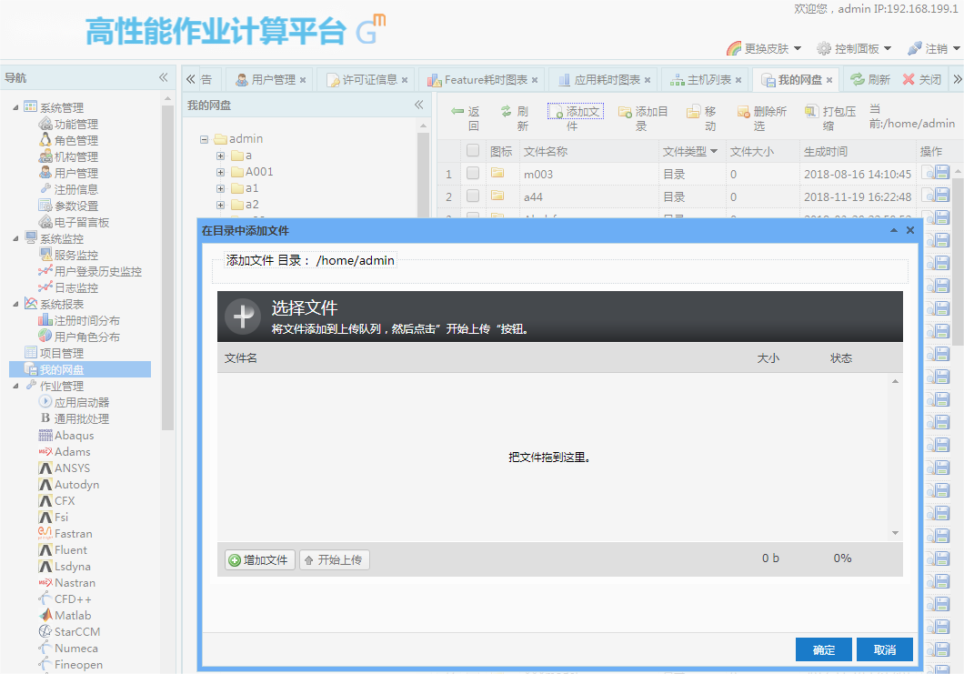This screenshot has height=674, width=964.
Task: Click the 刷新 toolbar icon in the file list
Action: pos(506,111)
